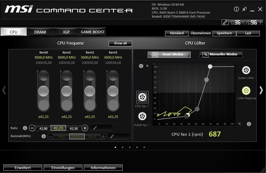The height and width of the screenshot is (173, 266).
Task: Click the info icon beside percent axis label
Action: 141,66
